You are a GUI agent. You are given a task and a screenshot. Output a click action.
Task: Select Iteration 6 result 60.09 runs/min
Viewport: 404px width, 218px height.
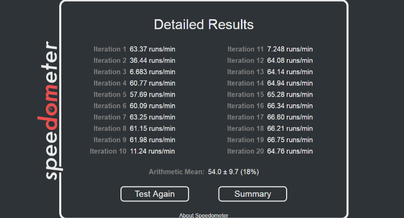click(152, 106)
